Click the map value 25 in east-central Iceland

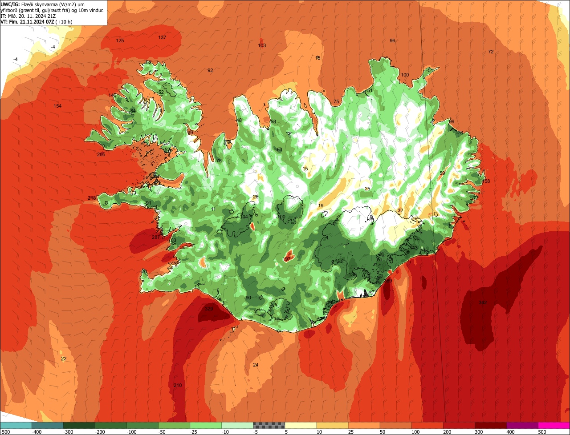tap(367, 189)
